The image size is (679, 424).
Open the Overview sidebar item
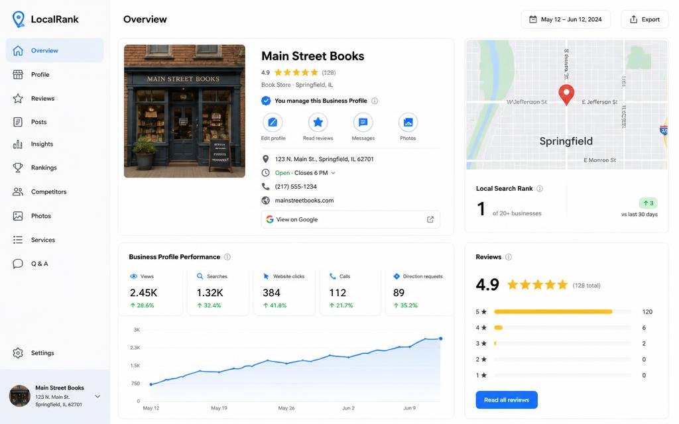click(x=54, y=50)
